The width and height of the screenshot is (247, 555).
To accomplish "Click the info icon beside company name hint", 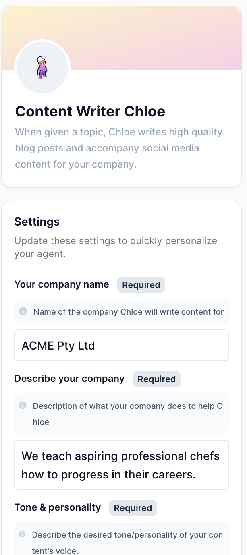I will (x=23, y=311).
